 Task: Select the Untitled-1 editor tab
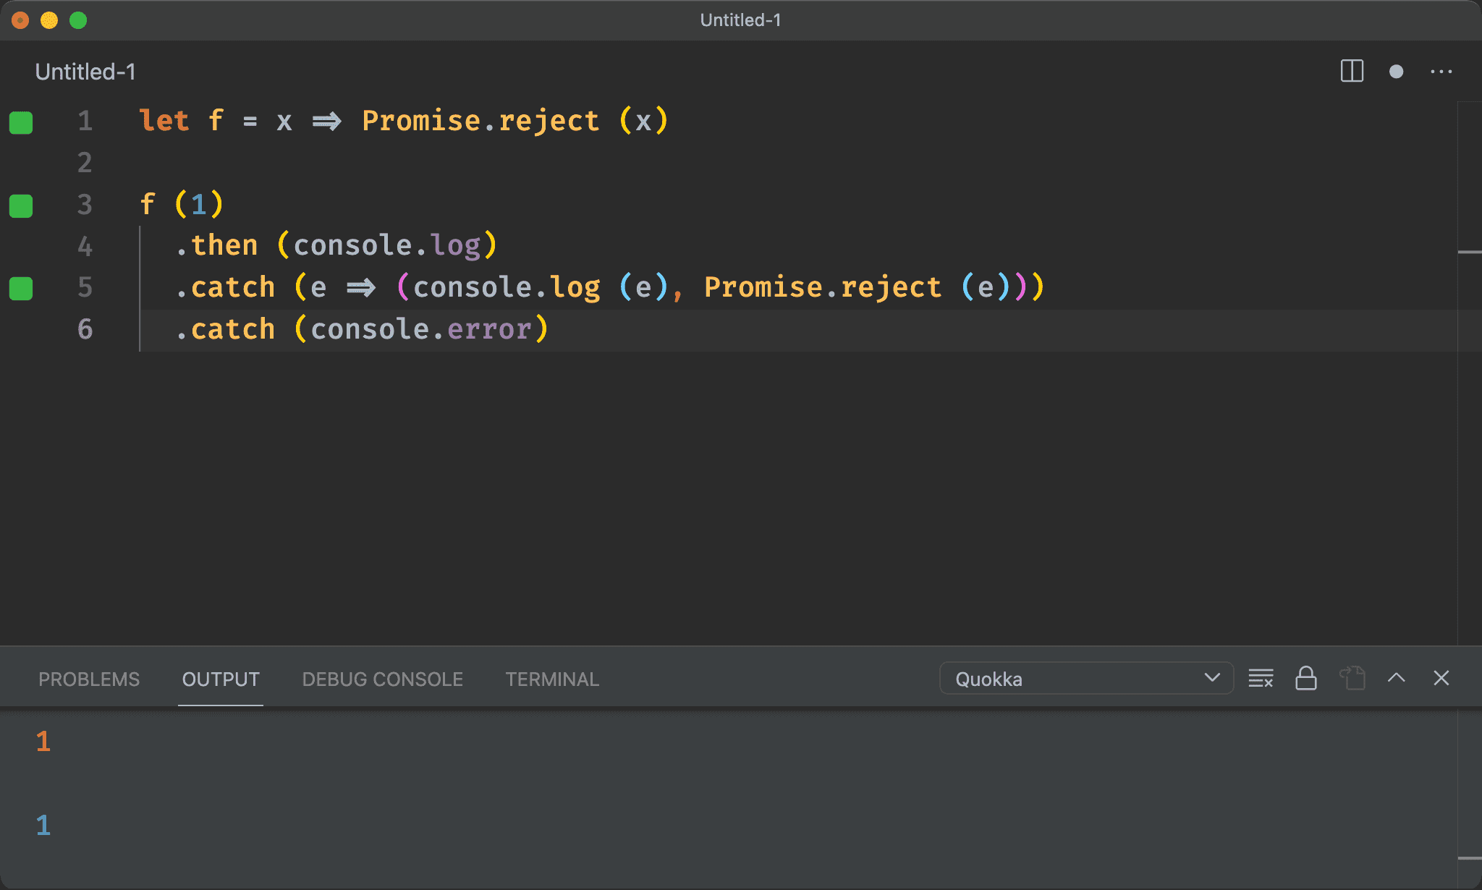[85, 72]
